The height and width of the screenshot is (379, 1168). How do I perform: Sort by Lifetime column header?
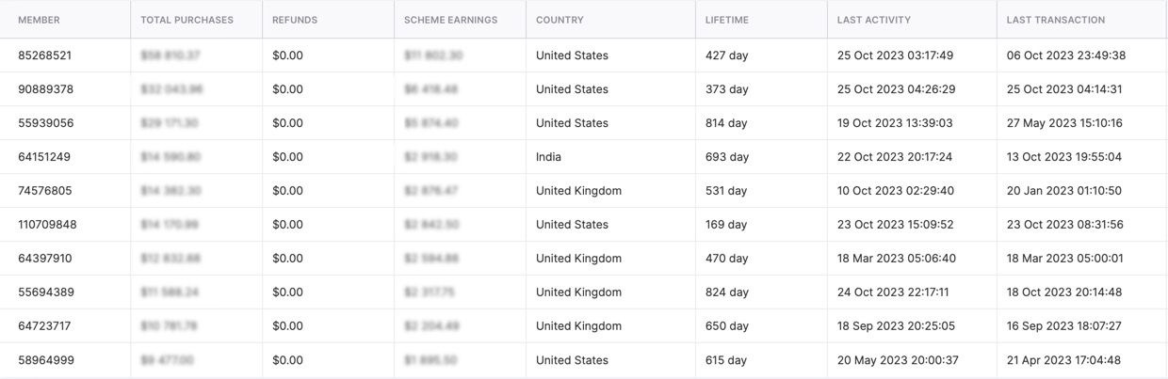click(727, 20)
